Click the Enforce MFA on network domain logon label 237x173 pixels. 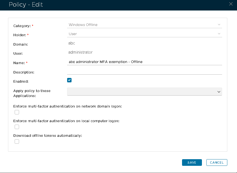point(67,106)
